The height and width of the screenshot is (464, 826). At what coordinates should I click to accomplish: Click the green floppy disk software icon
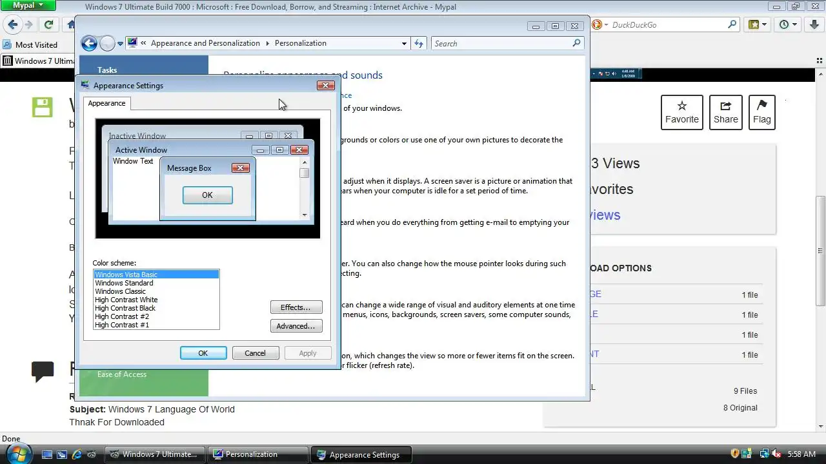point(42,108)
